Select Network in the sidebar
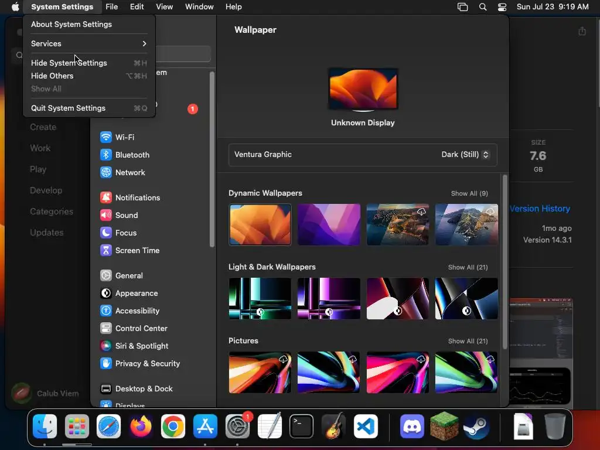Screen dimensions: 600x450 [122, 172]
